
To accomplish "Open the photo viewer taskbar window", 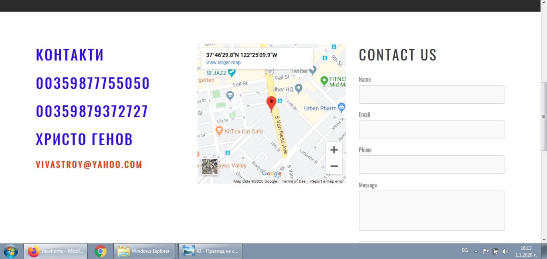I will click(x=210, y=251).
